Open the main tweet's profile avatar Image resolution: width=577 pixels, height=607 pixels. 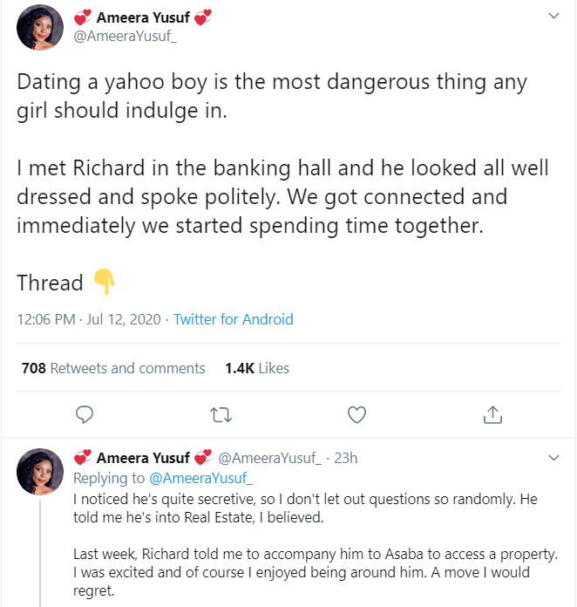pos(40,28)
